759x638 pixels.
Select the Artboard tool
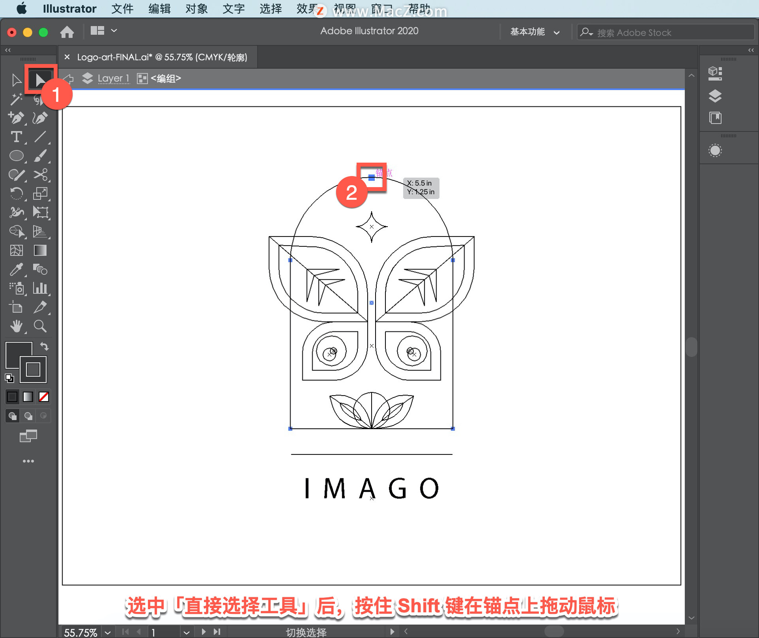pyautogui.click(x=16, y=307)
